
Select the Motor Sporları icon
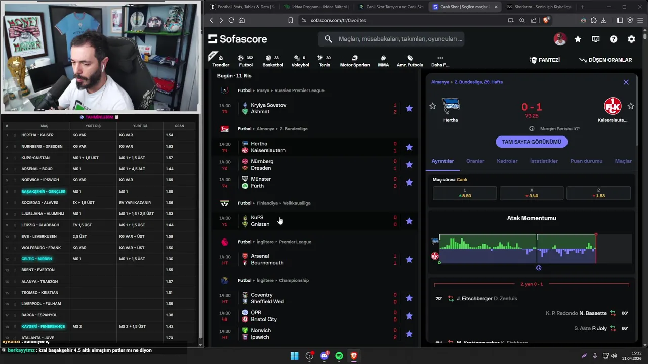354,61
